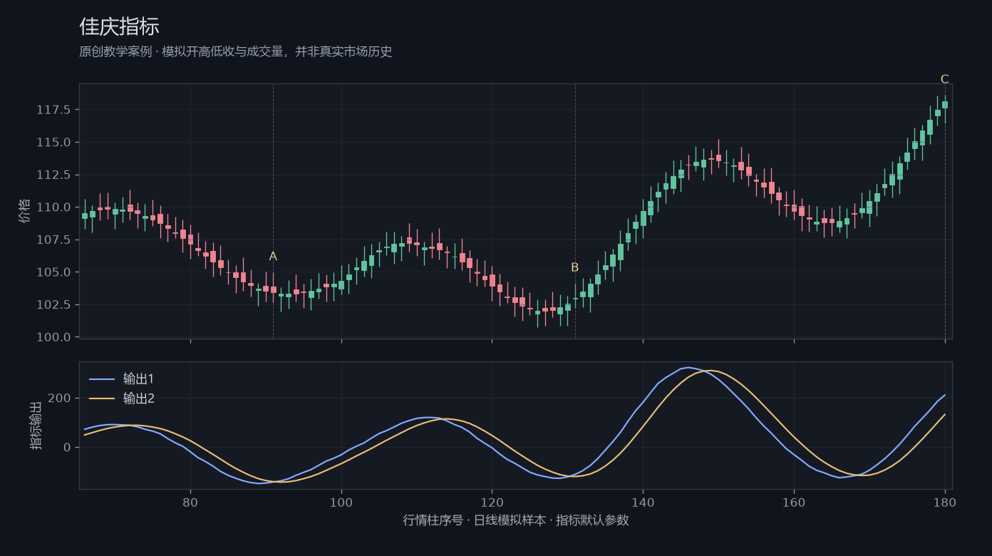Select the 140 bar-number tick label
The image size is (992, 556).
coord(643,502)
